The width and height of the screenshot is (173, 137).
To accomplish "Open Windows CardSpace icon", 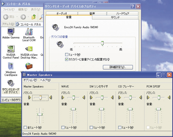I will (x=11, y=66).
